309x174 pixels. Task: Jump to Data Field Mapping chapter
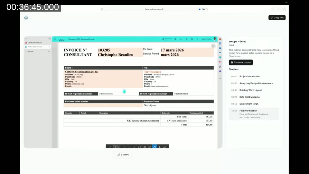point(254,97)
